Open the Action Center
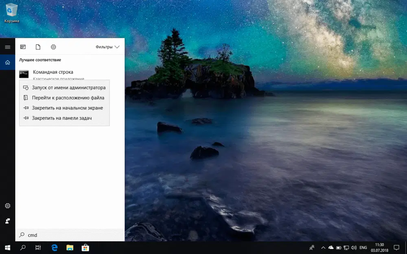The image size is (407, 254). pos(397,247)
